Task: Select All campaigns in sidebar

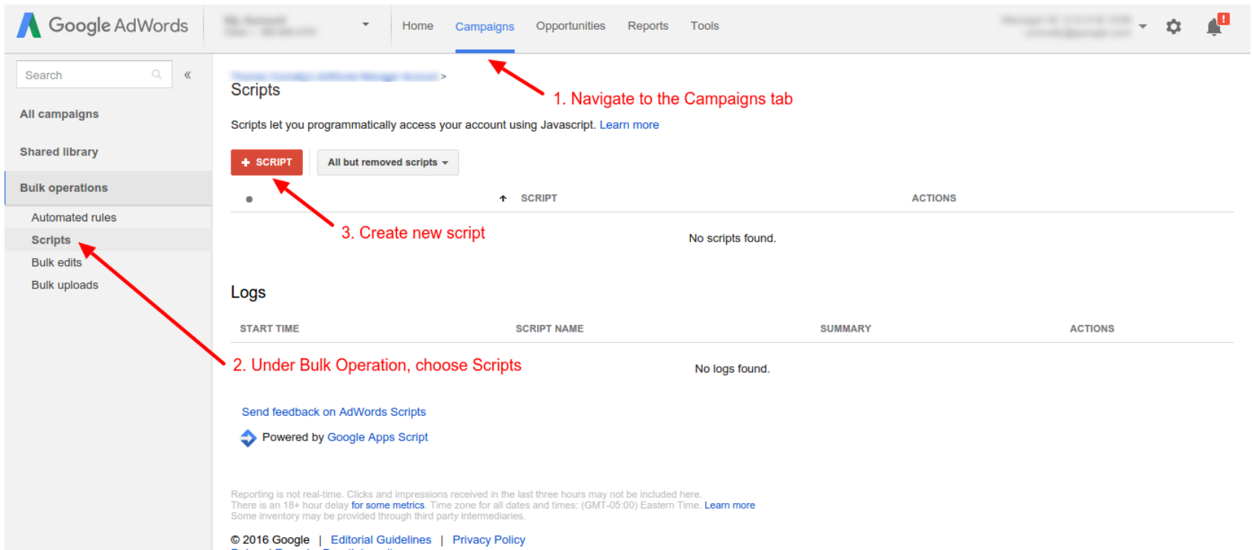Action: click(59, 114)
